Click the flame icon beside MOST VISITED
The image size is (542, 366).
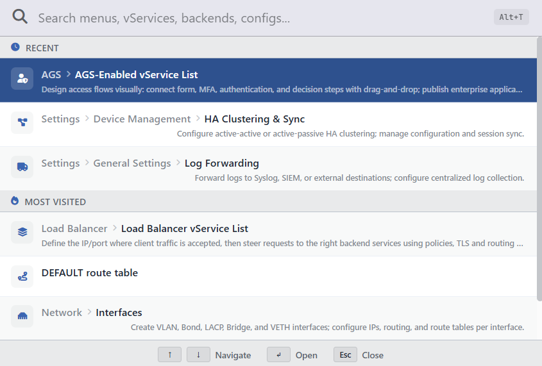point(15,201)
